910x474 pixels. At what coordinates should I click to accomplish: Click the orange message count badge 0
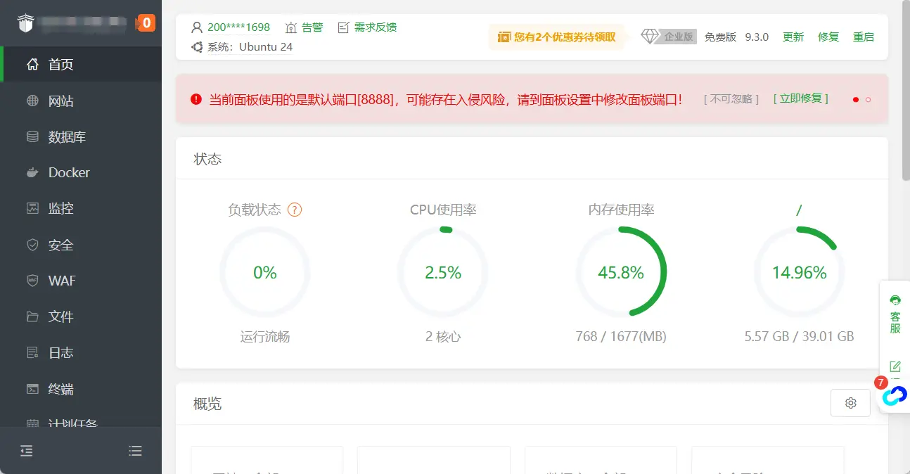click(146, 23)
